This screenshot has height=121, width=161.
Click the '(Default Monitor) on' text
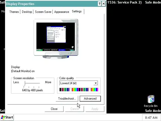pos(23,71)
